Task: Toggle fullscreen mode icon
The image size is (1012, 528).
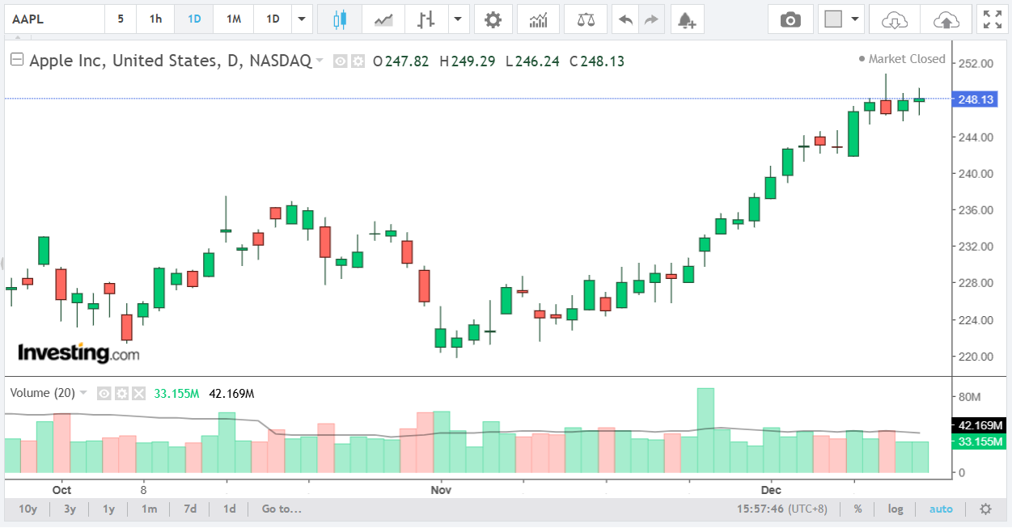Action: coord(992,19)
